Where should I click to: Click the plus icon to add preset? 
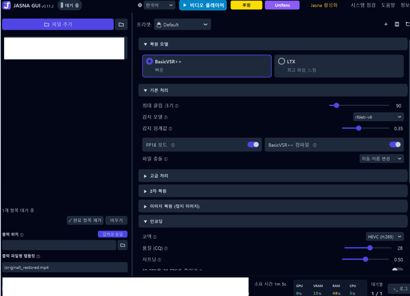(386, 24)
